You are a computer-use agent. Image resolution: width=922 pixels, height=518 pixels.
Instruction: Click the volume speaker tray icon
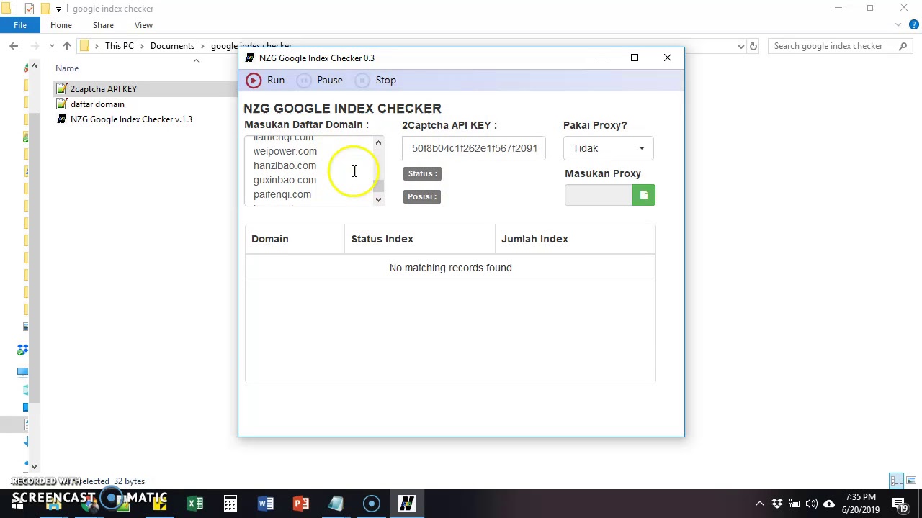812,504
